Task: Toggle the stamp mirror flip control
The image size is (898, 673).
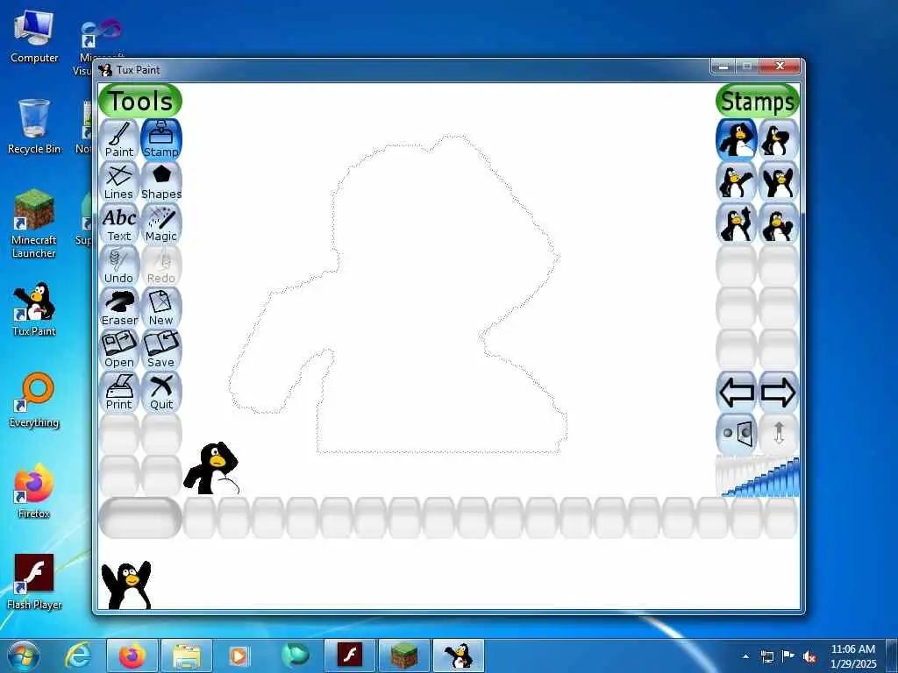Action: click(737, 434)
